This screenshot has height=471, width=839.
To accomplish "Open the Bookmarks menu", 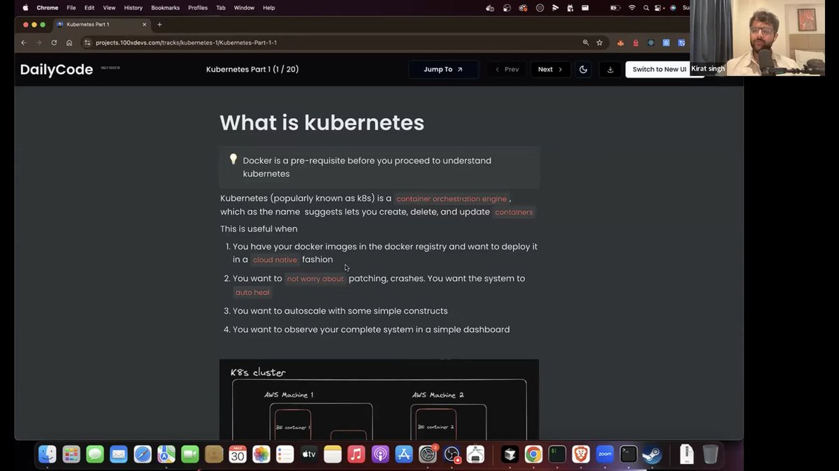I will [x=165, y=8].
